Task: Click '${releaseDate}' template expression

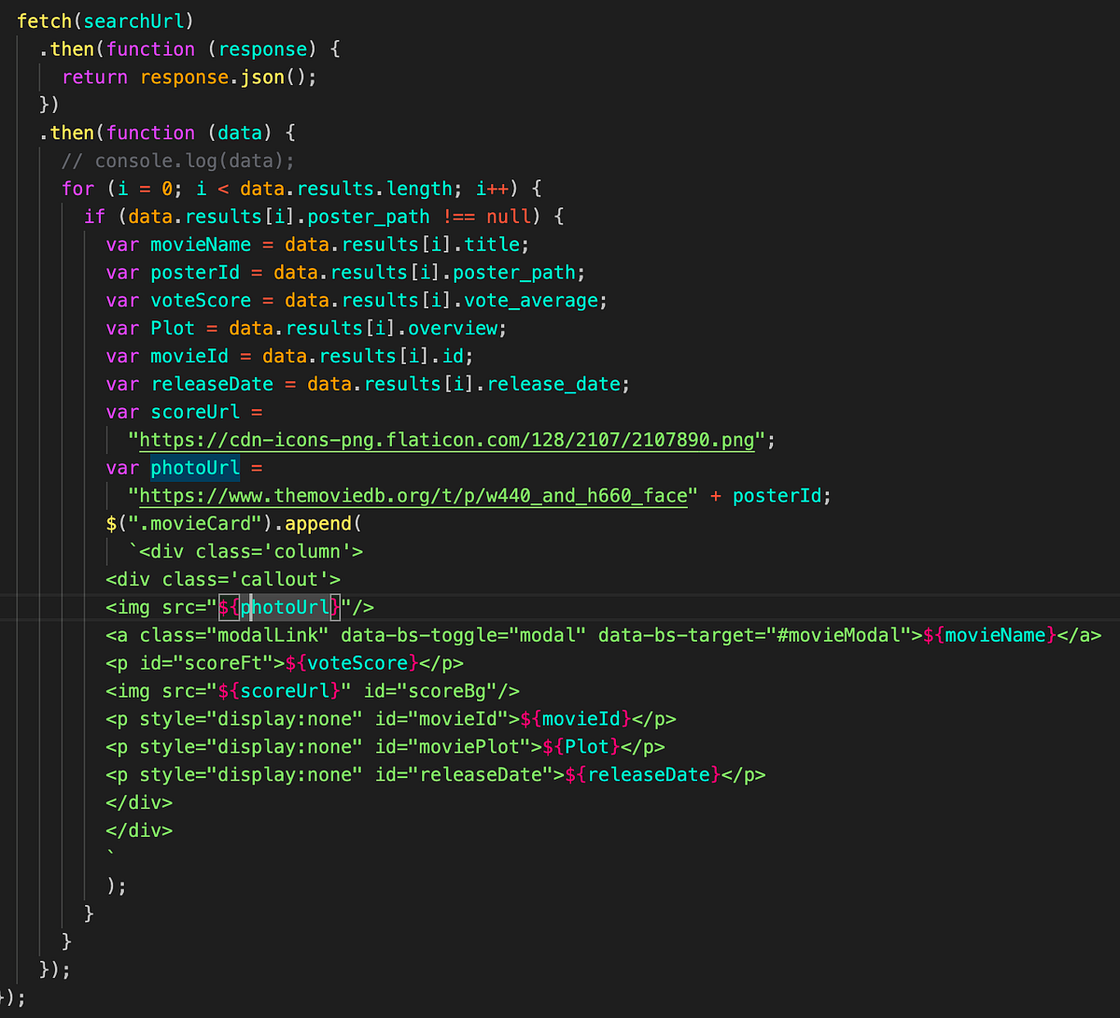Action: click(642, 776)
